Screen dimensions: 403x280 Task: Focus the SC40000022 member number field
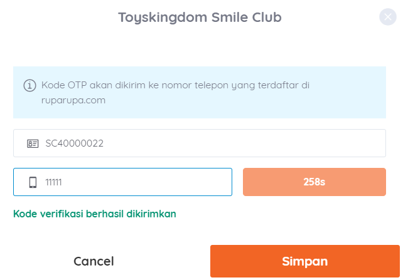200,143
